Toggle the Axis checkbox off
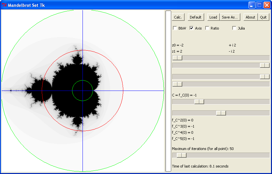The width and height of the screenshot is (272, 174). pos(192,28)
